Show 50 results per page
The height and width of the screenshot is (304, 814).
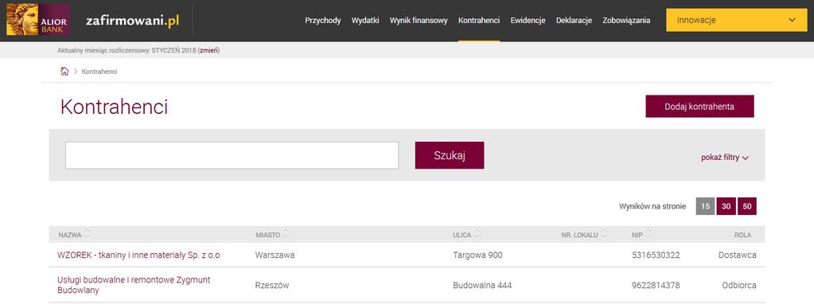[x=746, y=206]
